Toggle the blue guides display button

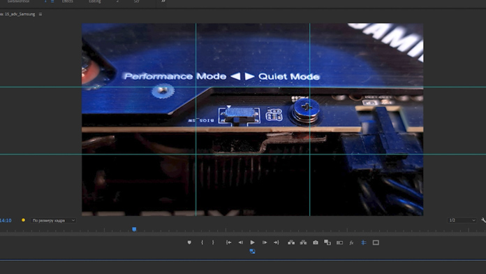[x=364, y=243]
